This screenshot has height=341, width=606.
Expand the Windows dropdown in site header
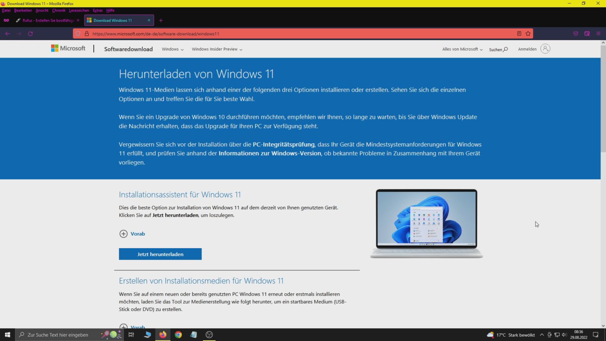tap(173, 49)
